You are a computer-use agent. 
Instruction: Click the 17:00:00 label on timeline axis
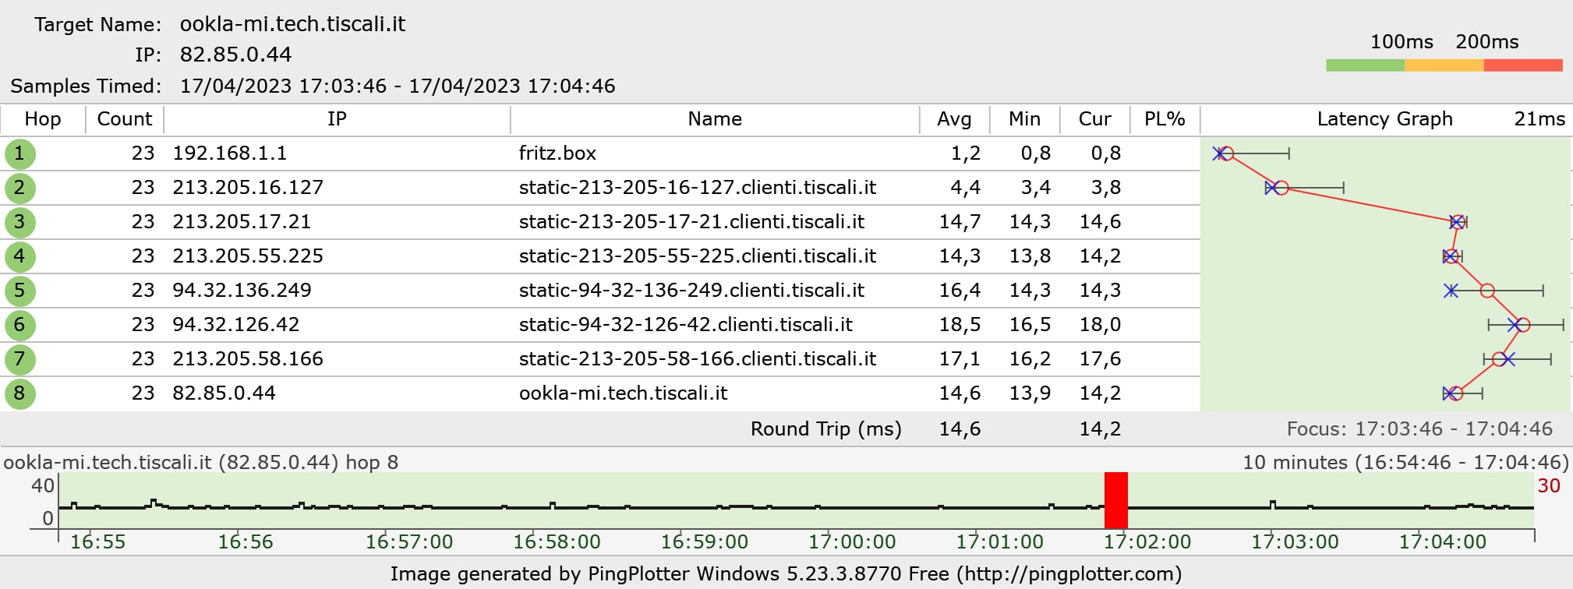coord(852,541)
